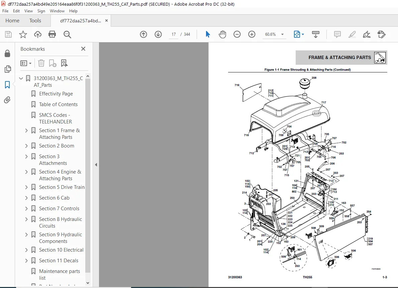The height and width of the screenshot is (288, 398).
Task: Expand Section 8 Hydraulic Circuits bookmark
Action: (x=26, y=219)
